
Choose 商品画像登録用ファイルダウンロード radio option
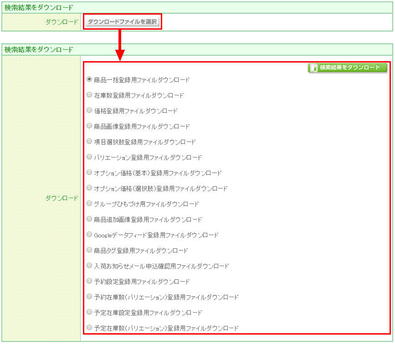[x=89, y=126]
